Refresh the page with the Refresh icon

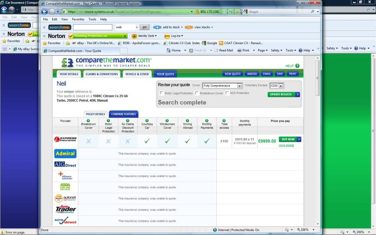(231, 11)
